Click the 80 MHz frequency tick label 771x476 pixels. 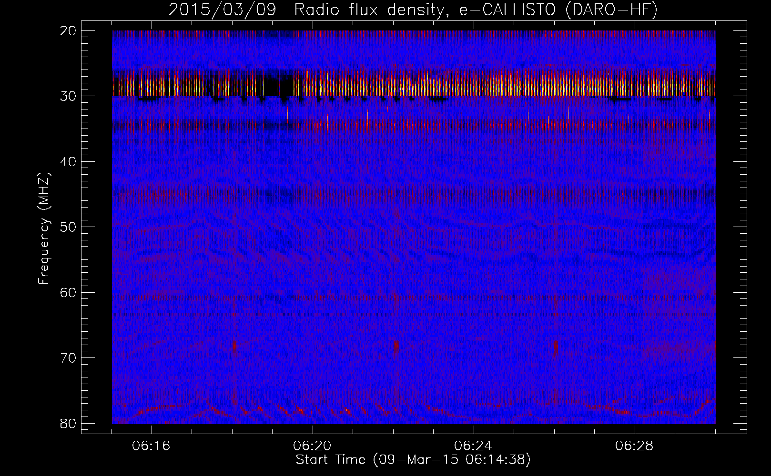tap(68, 423)
